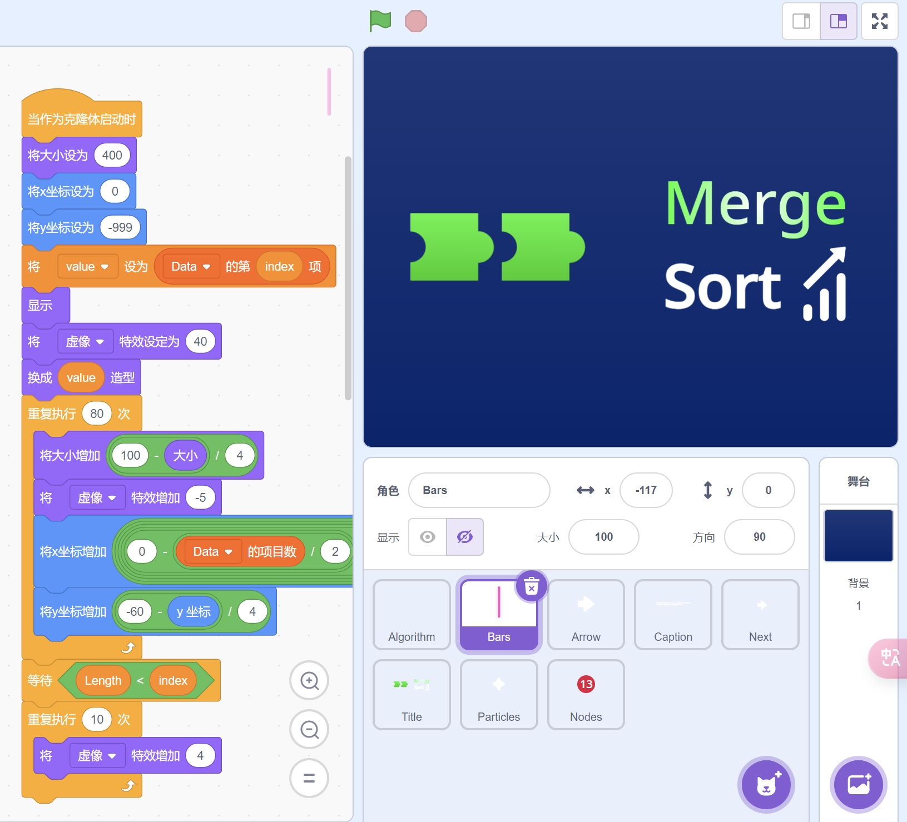Open the choose a backdrop button
The image size is (907, 822).
click(x=858, y=785)
